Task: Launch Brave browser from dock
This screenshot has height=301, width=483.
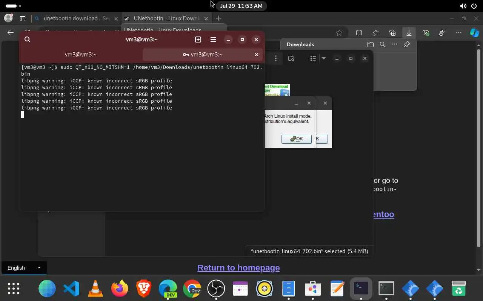Action: [144, 289]
